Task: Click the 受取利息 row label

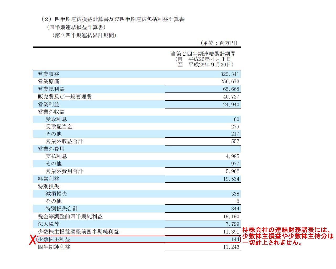Action: [56, 119]
